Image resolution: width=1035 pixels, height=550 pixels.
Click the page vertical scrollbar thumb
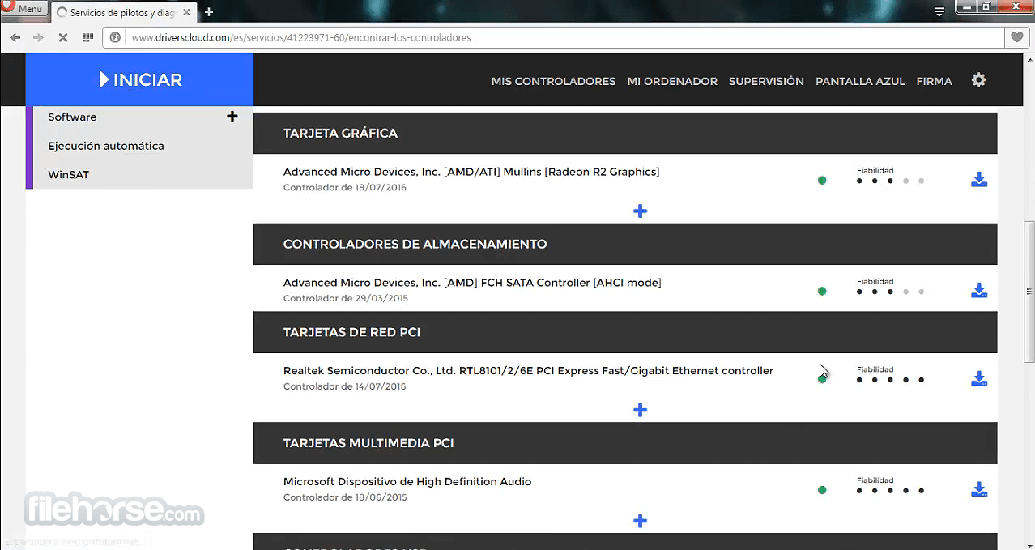pyautogui.click(x=1029, y=292)
